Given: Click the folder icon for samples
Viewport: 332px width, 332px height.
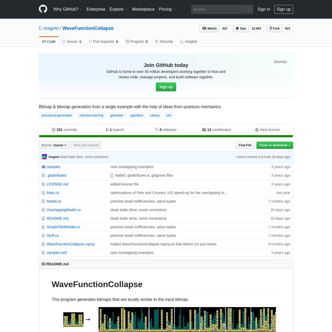Looking at the screenshot, I should click(x=43, y=167).
